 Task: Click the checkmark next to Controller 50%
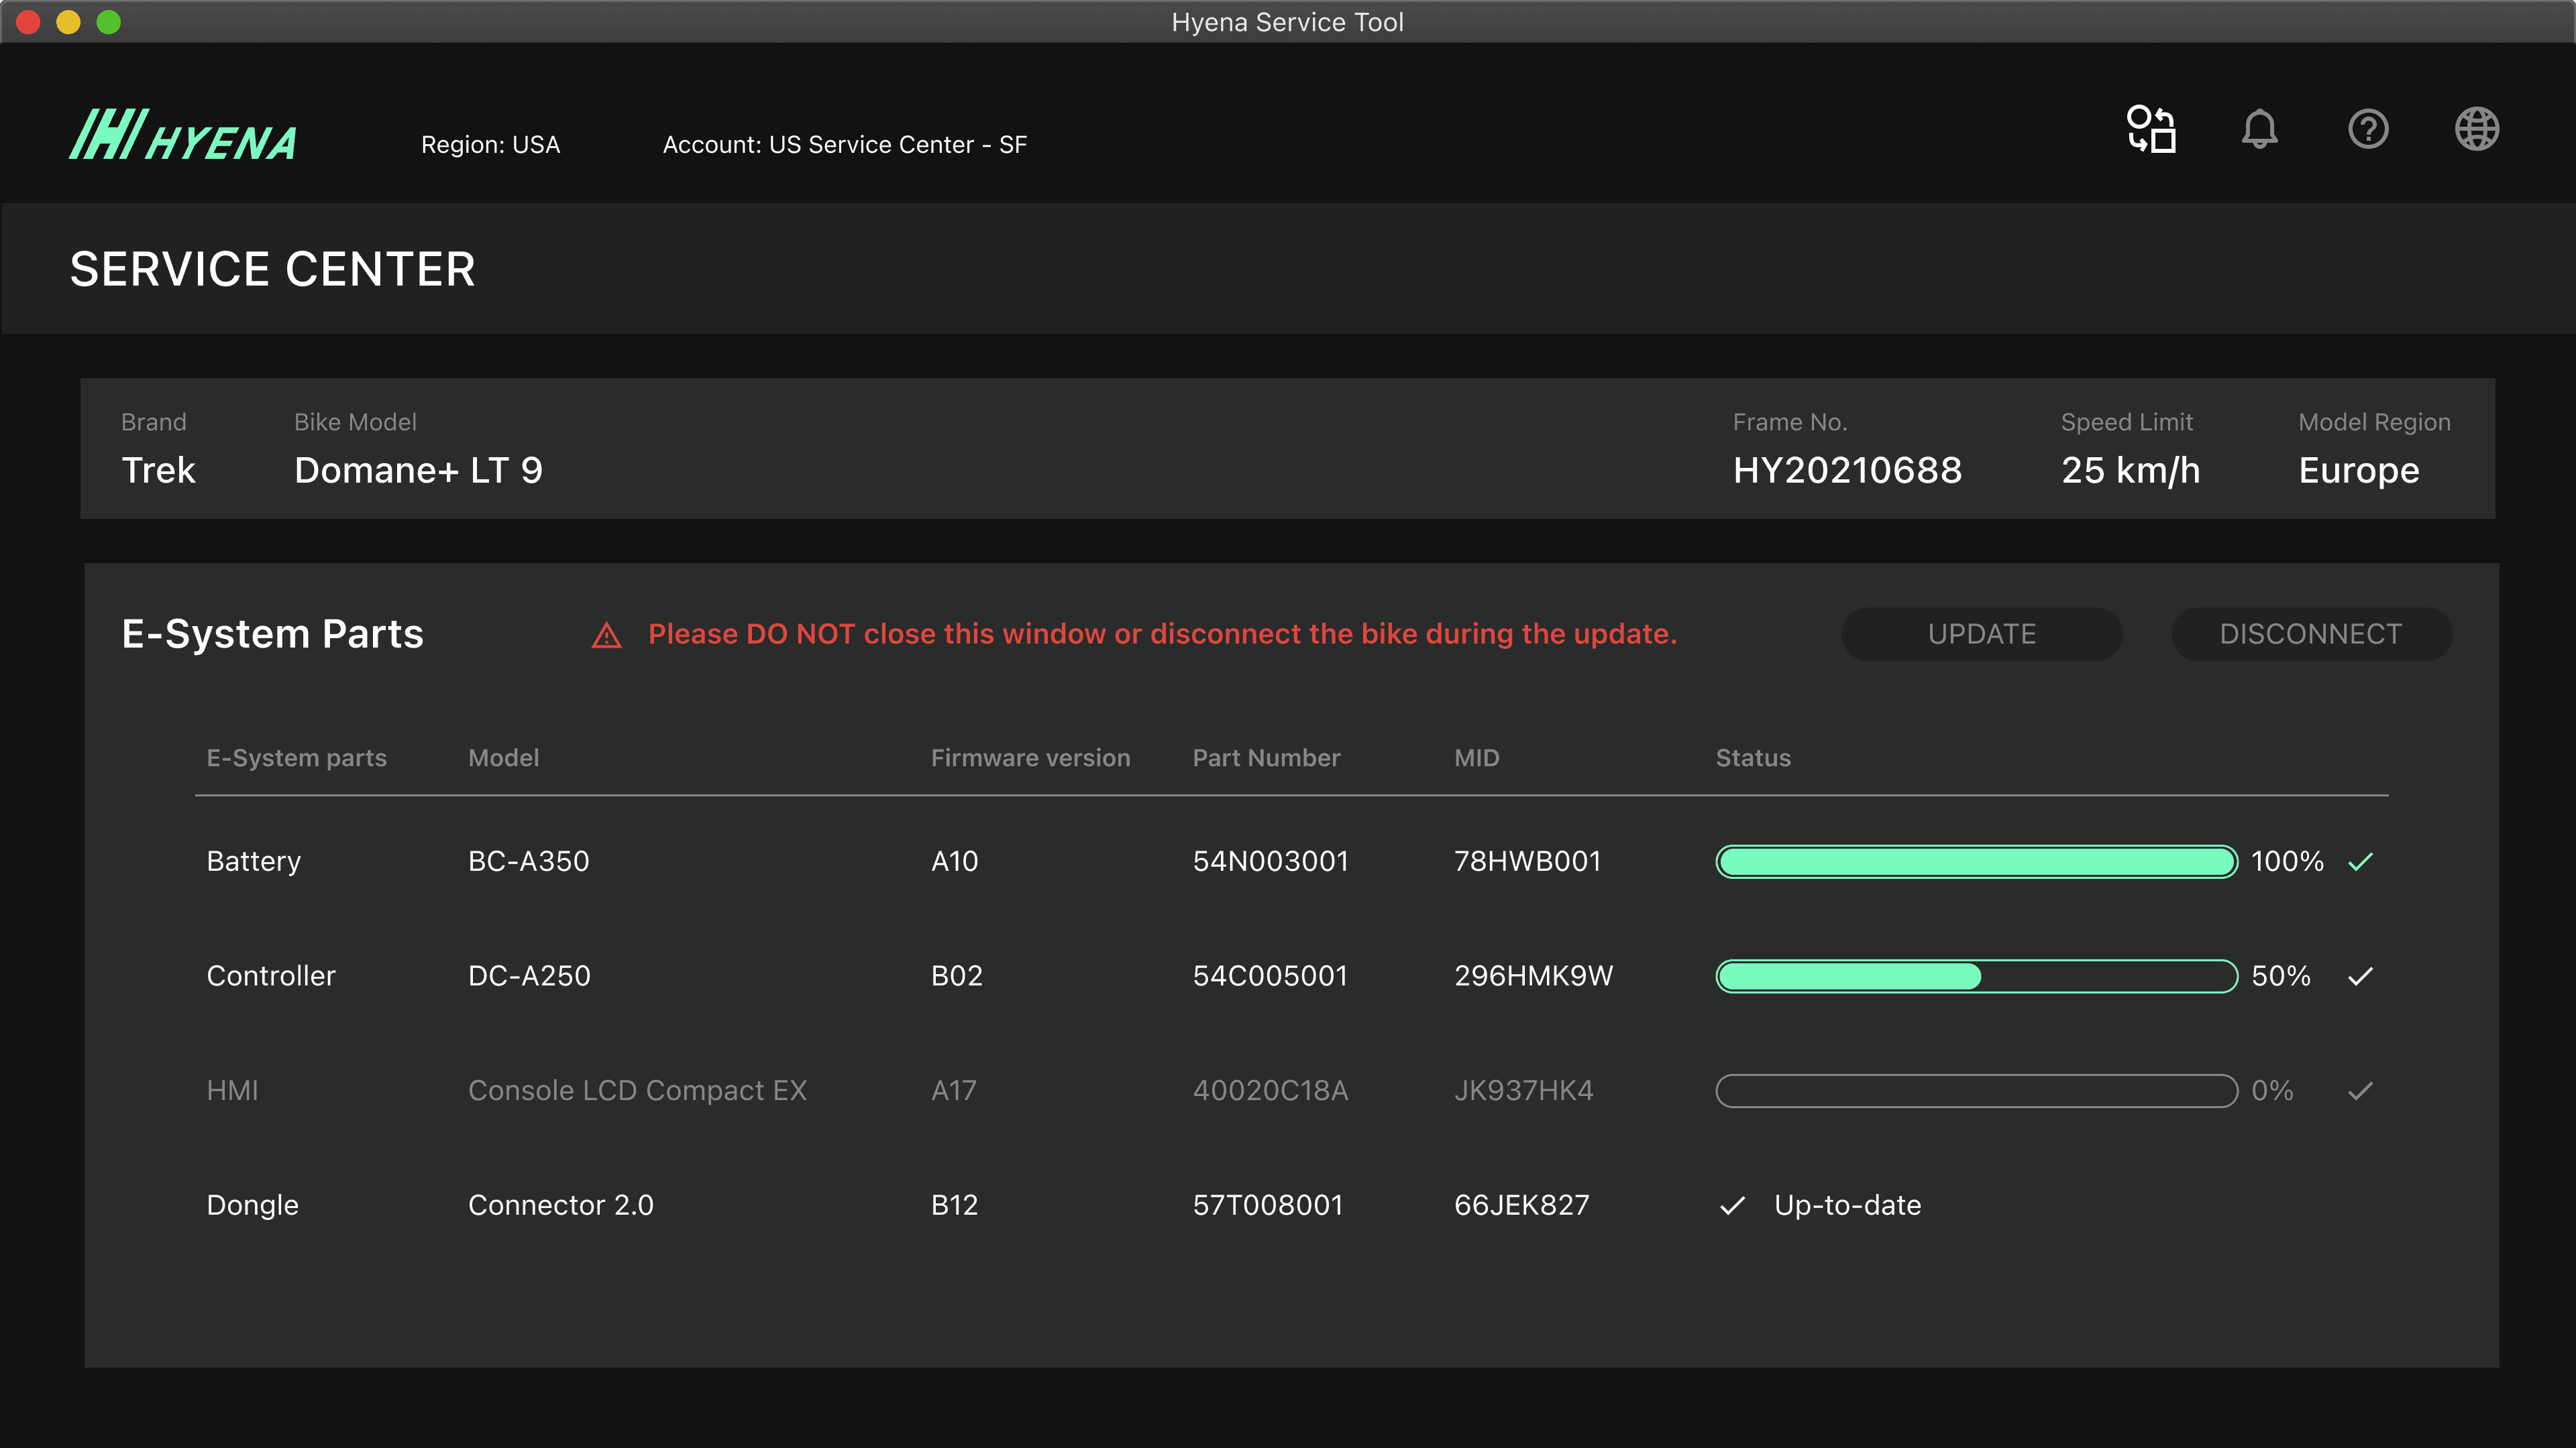[2360, 976]
